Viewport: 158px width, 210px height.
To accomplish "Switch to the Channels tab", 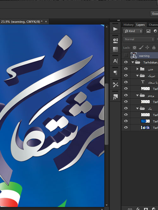I will (153, 25).
